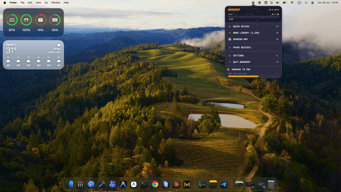Click the Cloudy condition label
Image resolution: width=341 pixels, height=192 pixels.
coord(57,49)
